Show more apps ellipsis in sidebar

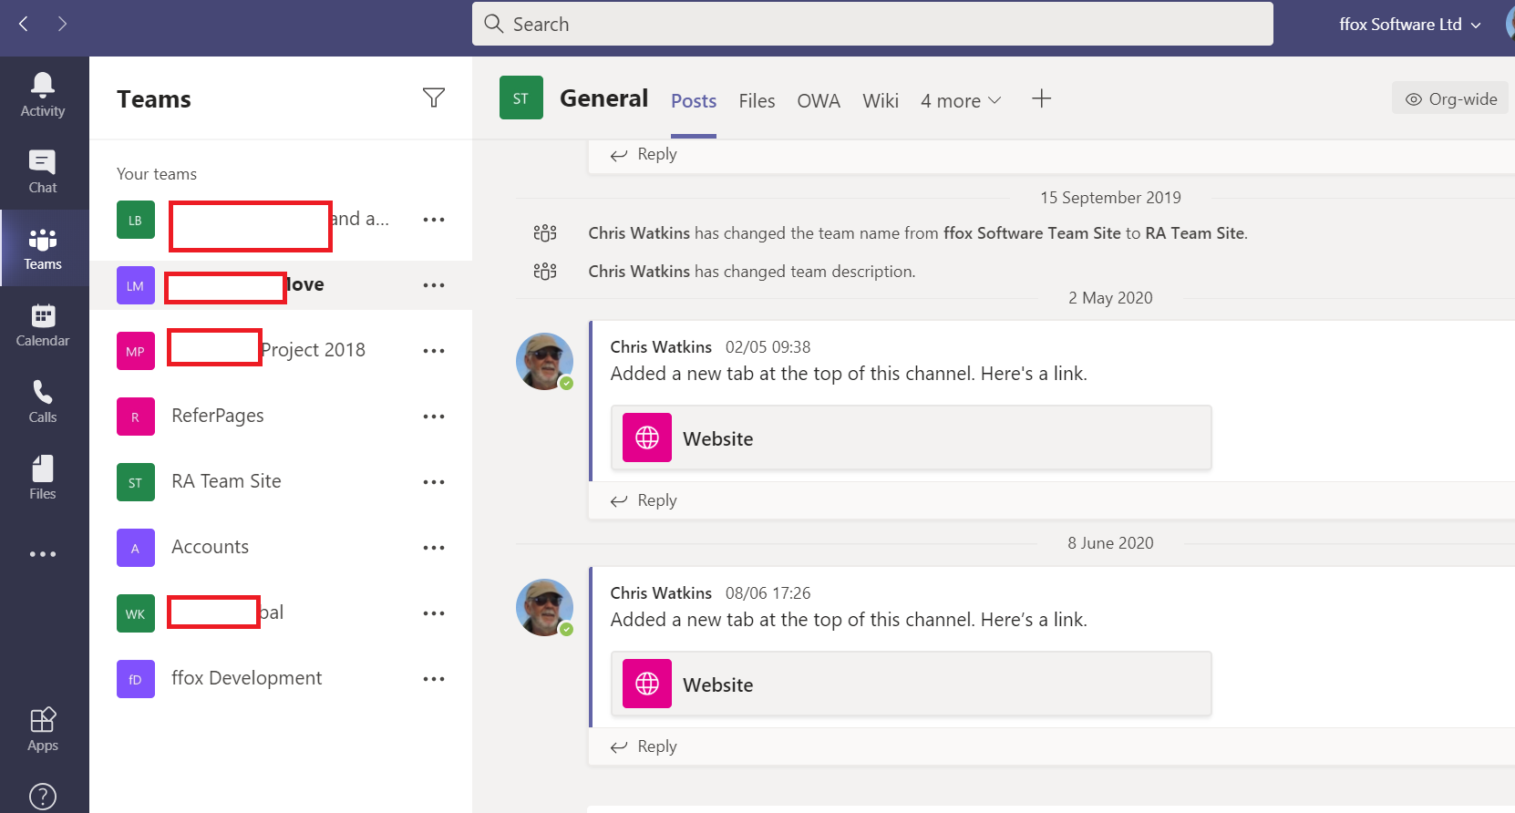click(x=43, y=554)
